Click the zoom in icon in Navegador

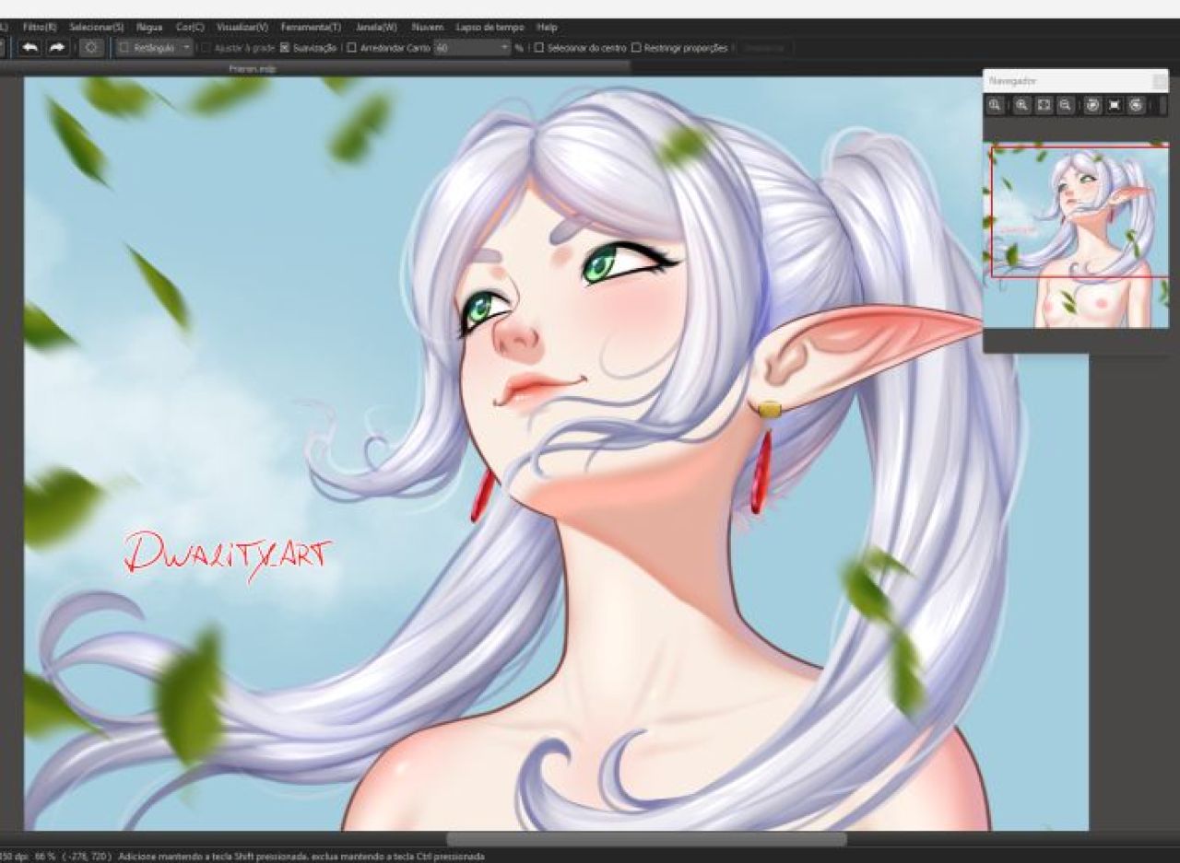pos(1022,106)
